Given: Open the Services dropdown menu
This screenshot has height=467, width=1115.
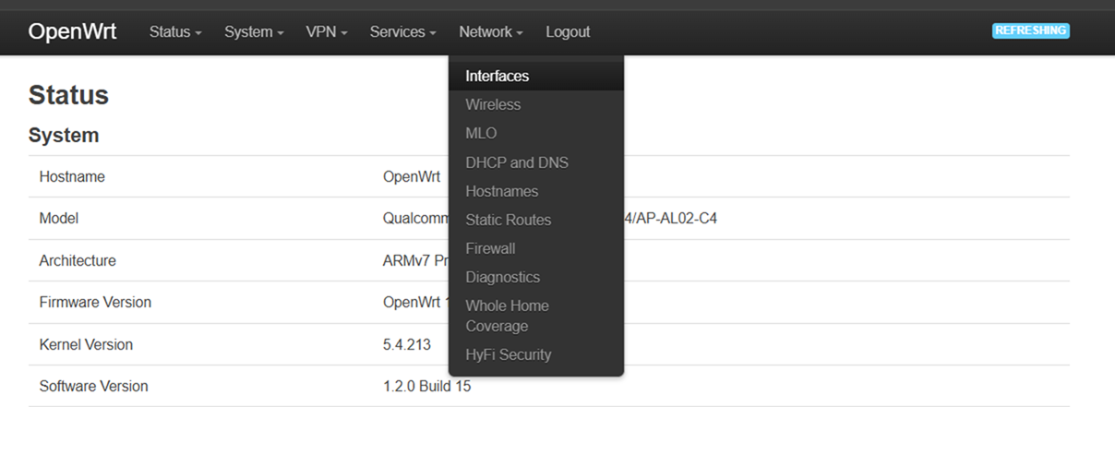Looking at the screenshot, I should 403,31.
